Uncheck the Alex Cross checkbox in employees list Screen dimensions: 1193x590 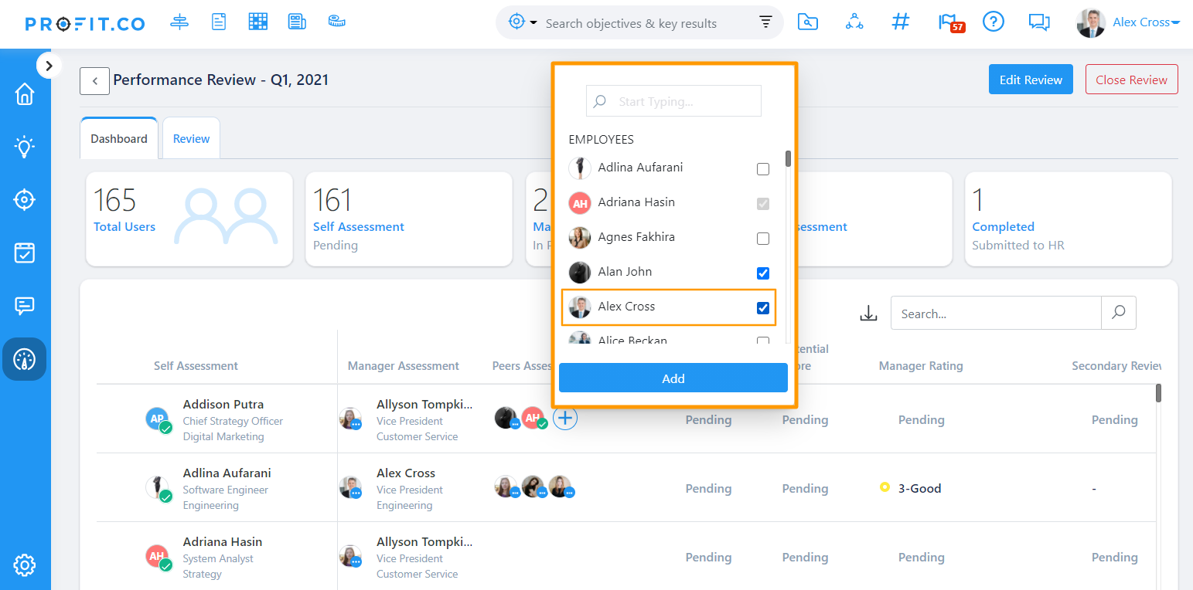pyautogui.click(x=763, y=308)
